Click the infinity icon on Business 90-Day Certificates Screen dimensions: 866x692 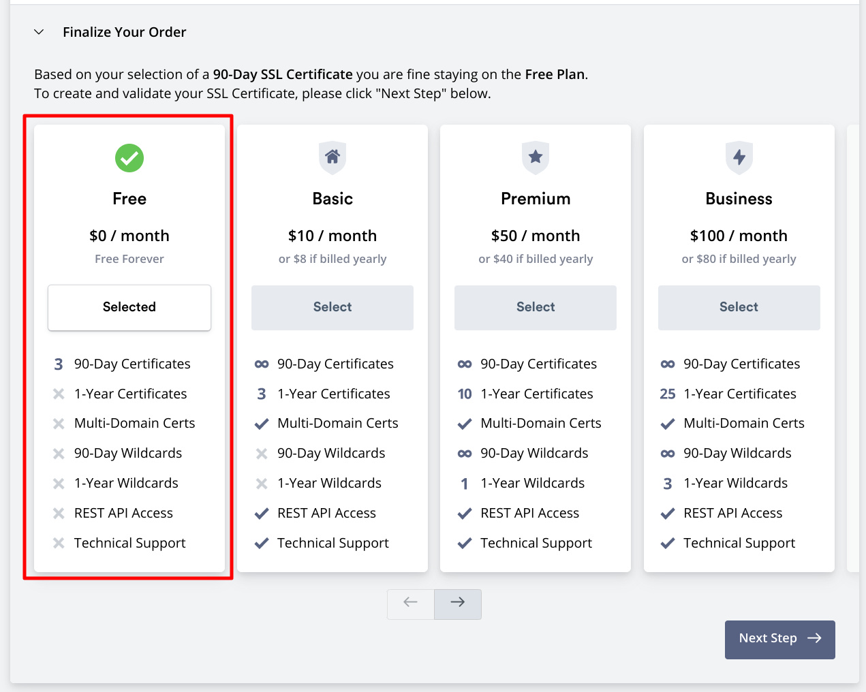click(667, 364)
